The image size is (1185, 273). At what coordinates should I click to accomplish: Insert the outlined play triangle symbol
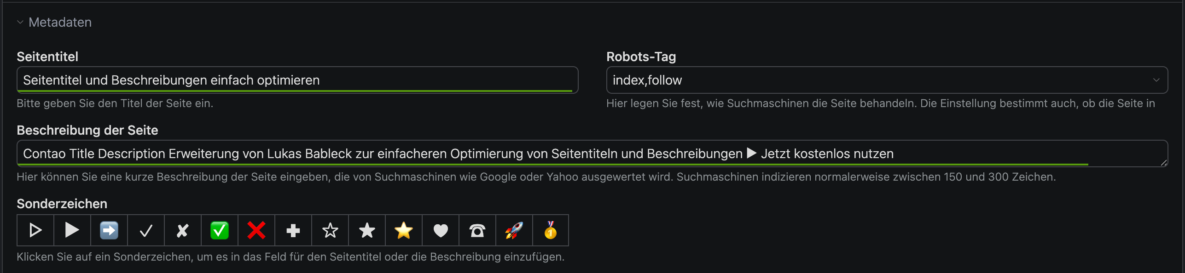tap(35, 230)
